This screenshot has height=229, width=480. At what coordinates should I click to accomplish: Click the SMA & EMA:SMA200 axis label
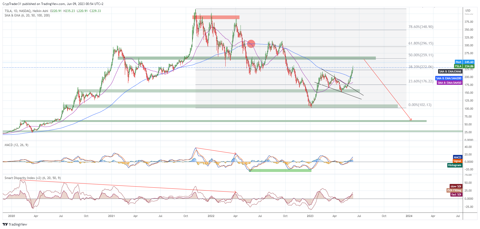[x=449, y=78]
